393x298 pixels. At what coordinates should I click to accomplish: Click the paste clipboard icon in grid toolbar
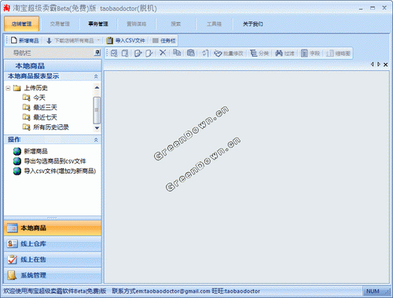coord(191,53)
